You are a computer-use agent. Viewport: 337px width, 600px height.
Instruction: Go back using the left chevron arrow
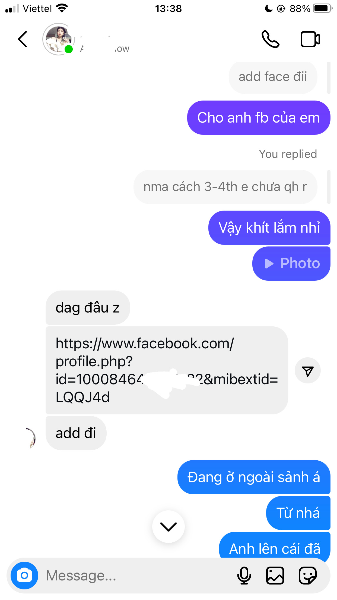(23, 39)
